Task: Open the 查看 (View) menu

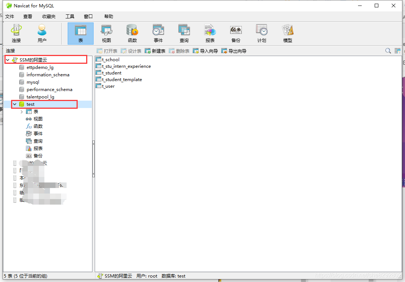Action: point(28,17)
